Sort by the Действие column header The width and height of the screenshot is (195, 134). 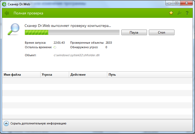[x=88, y=75]
